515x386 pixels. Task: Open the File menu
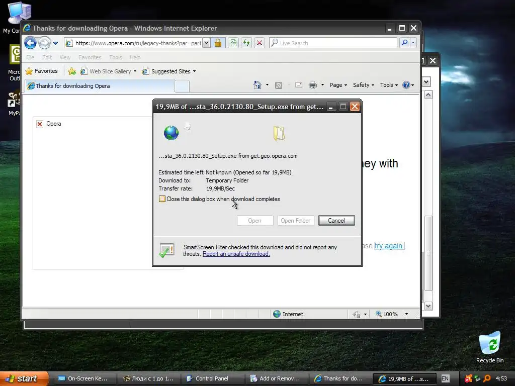[30, 57]
